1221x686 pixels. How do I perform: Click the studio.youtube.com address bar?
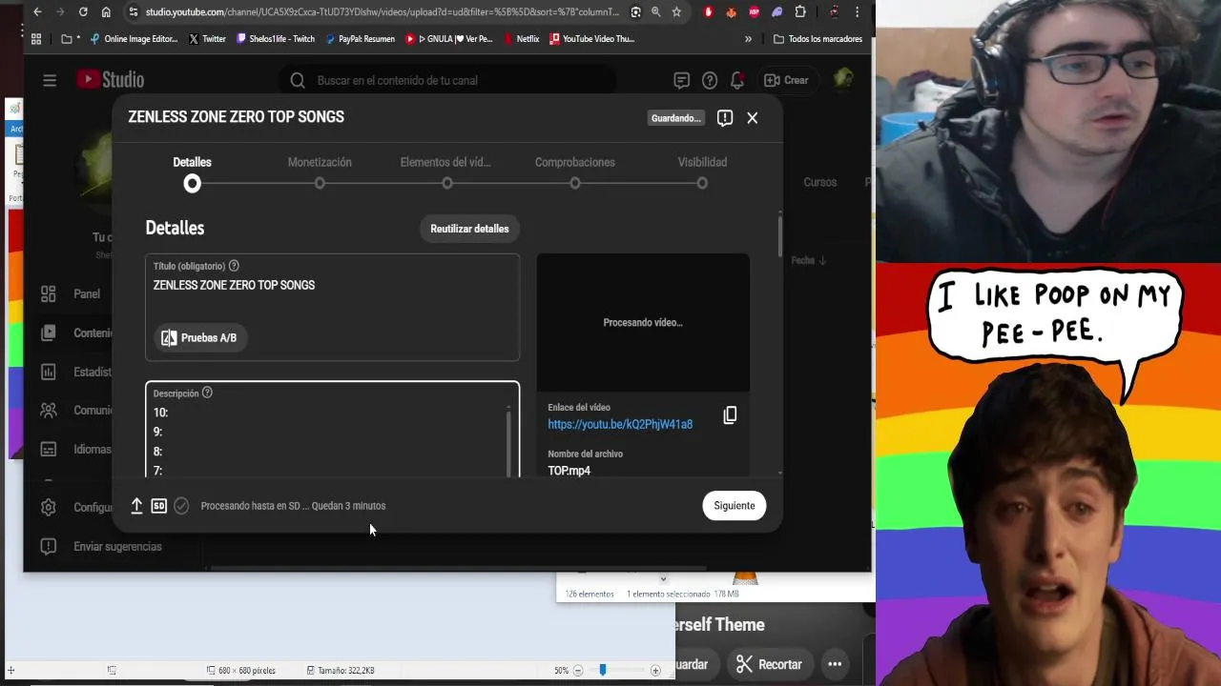tap(382, 12)
